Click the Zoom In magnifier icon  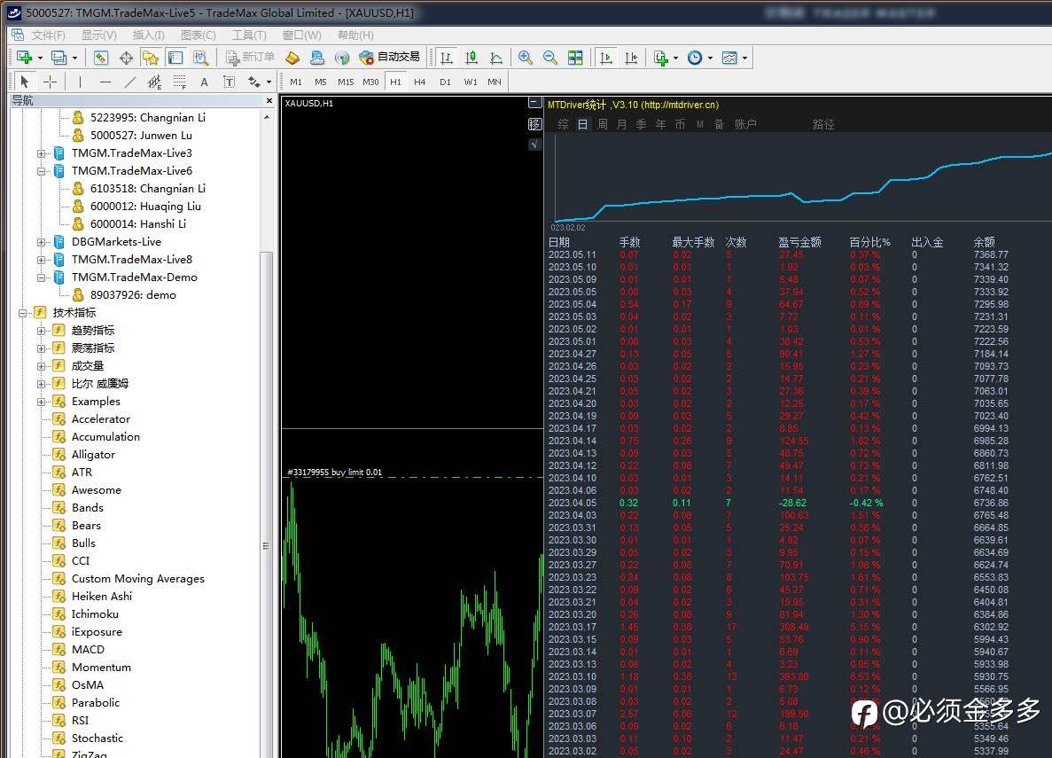click(x=526, y=58)
